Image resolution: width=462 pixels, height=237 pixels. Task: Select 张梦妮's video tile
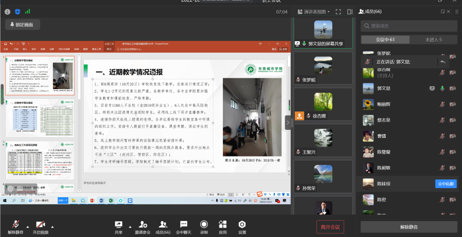coord(323,68)
